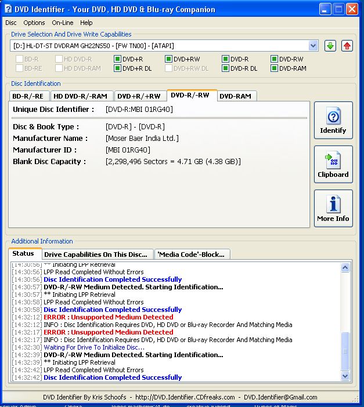364x407 pixels.
Task: Click the Identify question-mark icon
Action: click(x=333, y=117)
